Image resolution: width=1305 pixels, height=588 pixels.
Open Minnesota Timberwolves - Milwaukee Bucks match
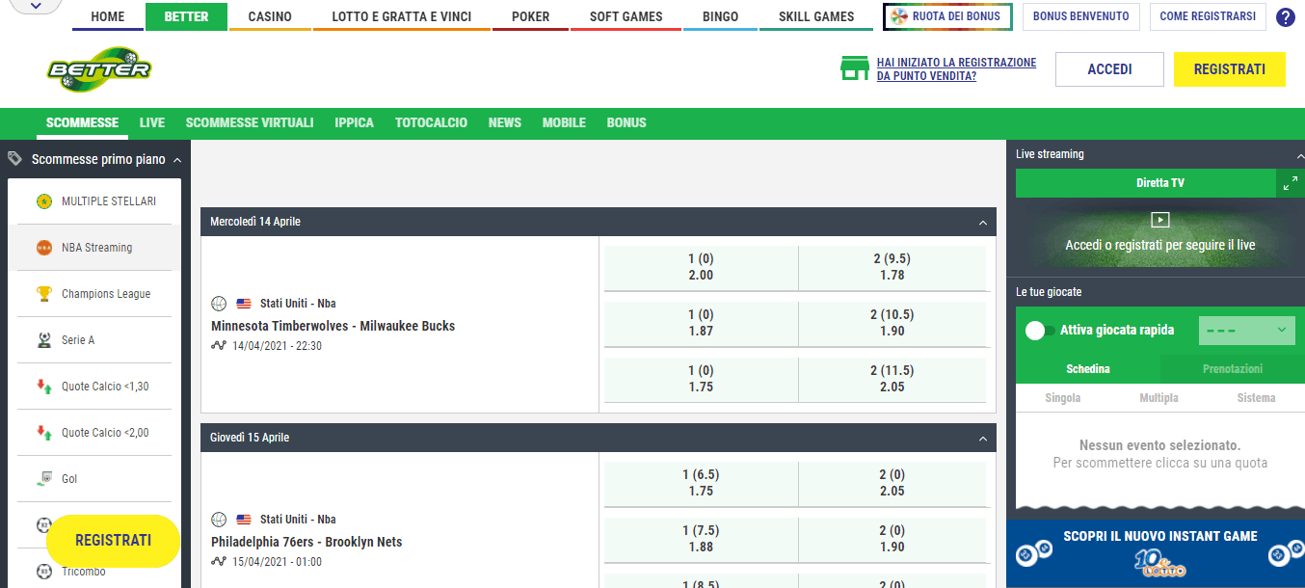[x=333, y=326]
